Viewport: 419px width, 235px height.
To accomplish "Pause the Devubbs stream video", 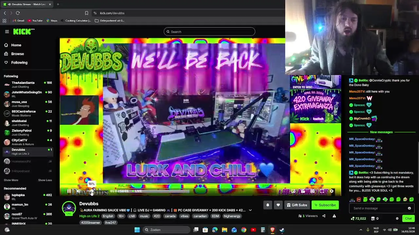I will 69,191.
